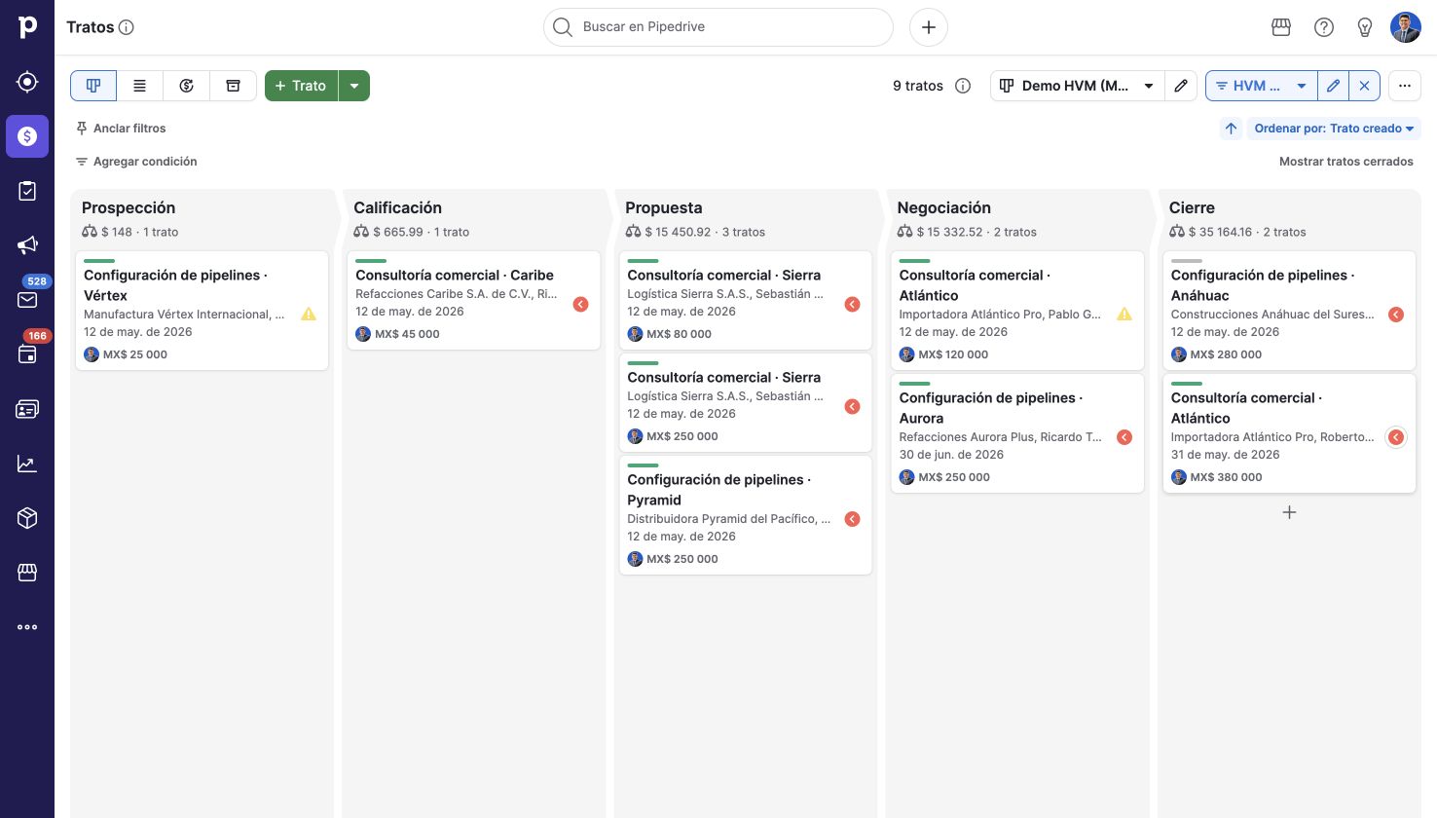Switch to list view
Image resolution: width=1437 pixels, height=818 pixels.
(140, 86)
